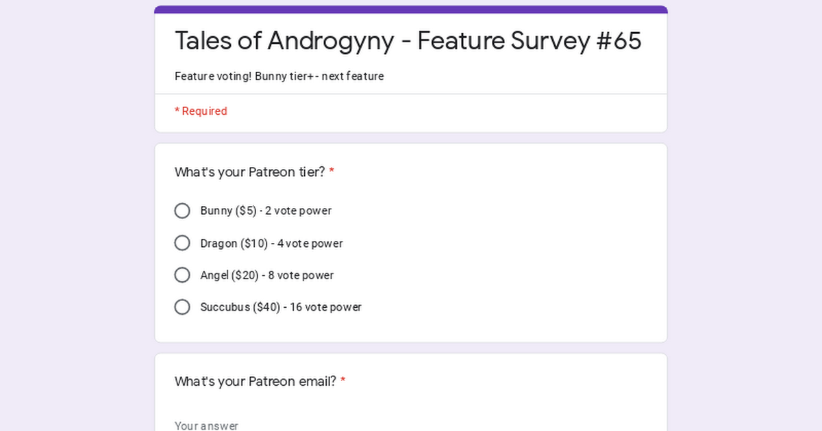Click the "Bunny ($5) - 2 vote power" label
The height and width of the screenshot is (431, 822).
[266, 211]
